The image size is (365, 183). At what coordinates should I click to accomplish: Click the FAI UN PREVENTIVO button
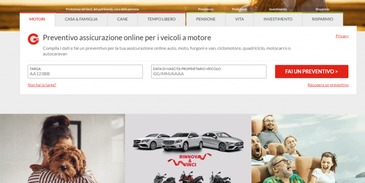(312, 71)
